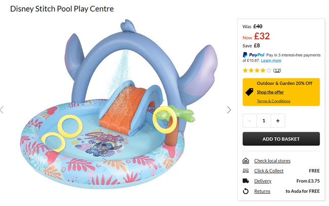This screenshot has height=206, width=329.
Task: Click the Click & Collect icon
Action: pos(246,171)
